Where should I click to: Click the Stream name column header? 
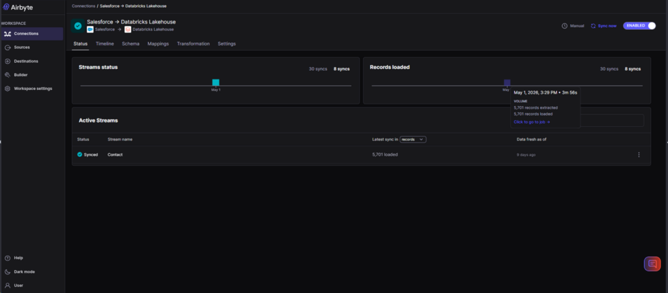pyautogui.click(x=120, y=139)
